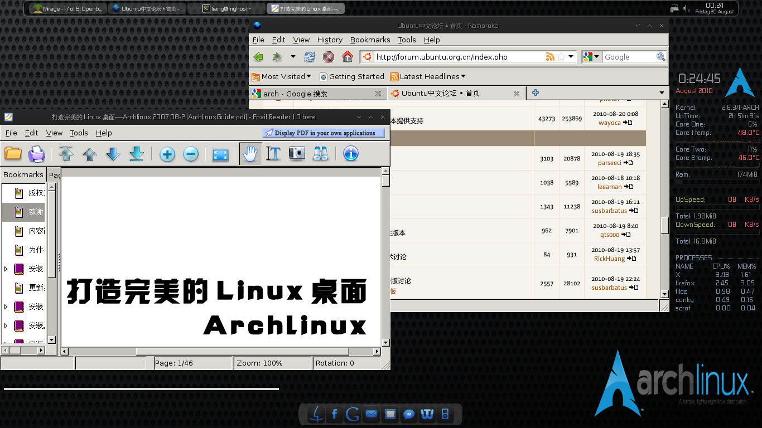Screen dimensions: 762x428
Task: Open the Bookmarks menu in browser
Action: (370, 40)
